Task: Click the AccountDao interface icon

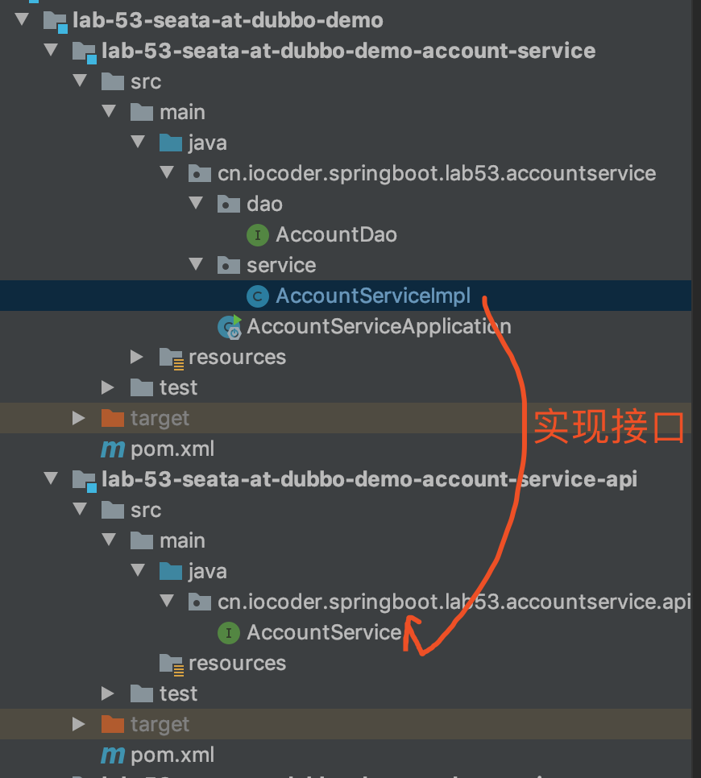Action: 257,235
